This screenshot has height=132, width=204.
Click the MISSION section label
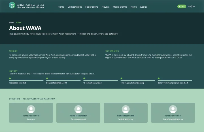coord(13,51)
